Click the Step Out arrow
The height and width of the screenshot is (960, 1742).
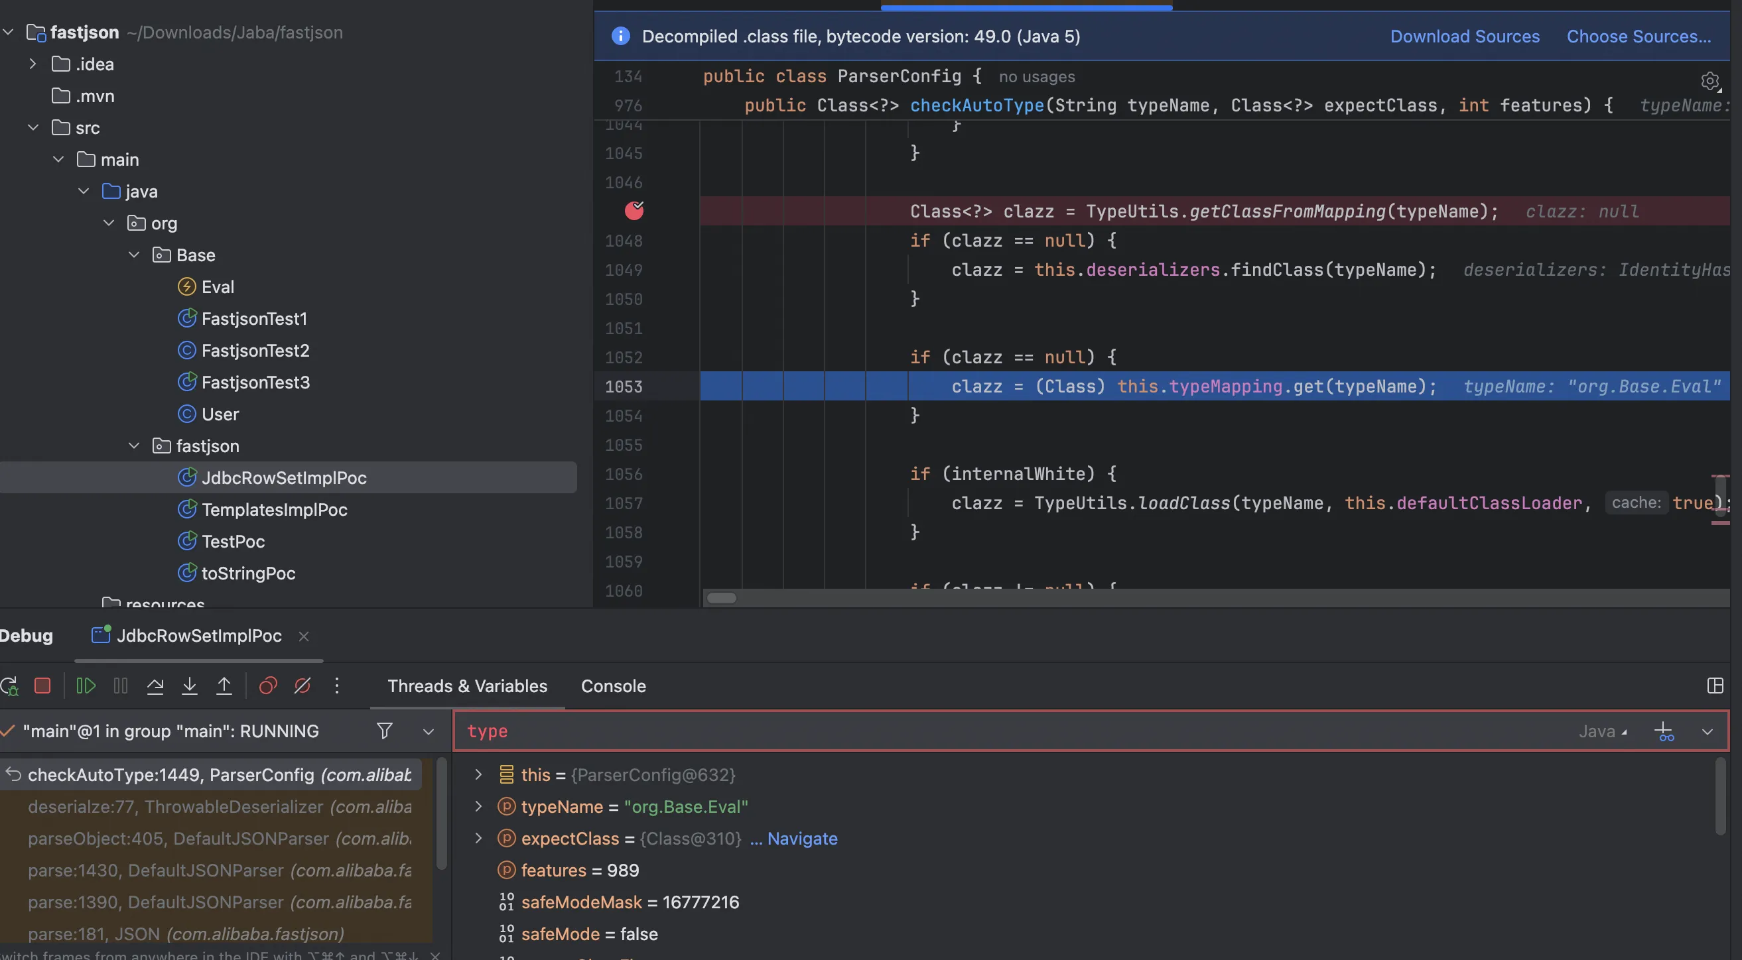(x=224, y=686)
